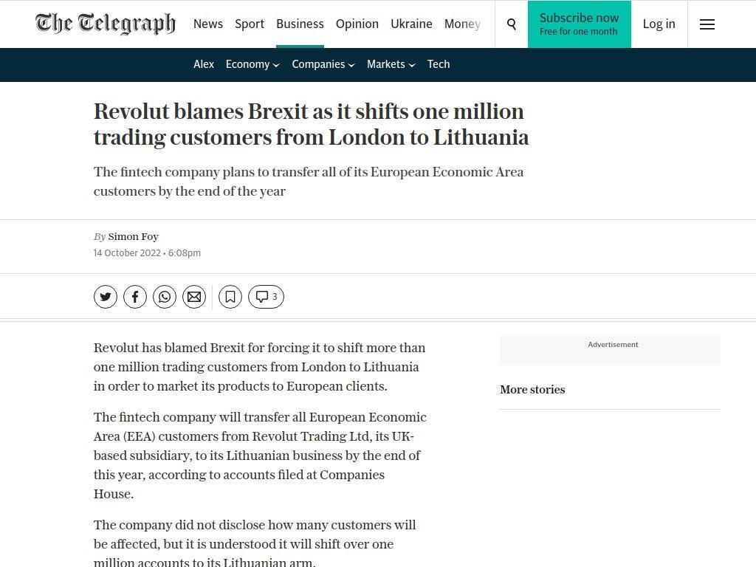The height and width of the screenshot is (567, 756).
Task: Click the Log in link
Action: pos(659,24)
